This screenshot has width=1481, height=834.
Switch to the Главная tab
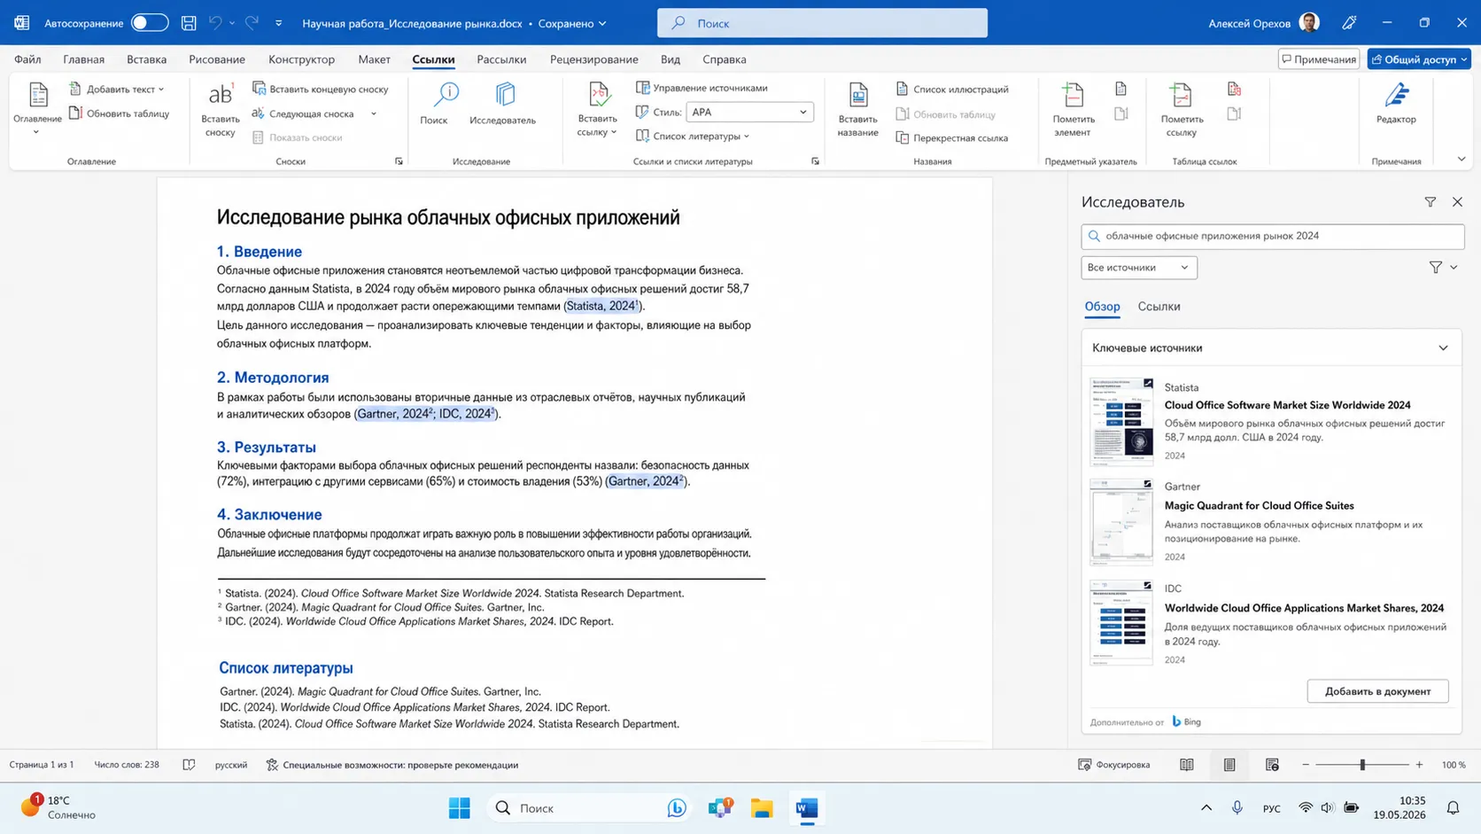83,59
